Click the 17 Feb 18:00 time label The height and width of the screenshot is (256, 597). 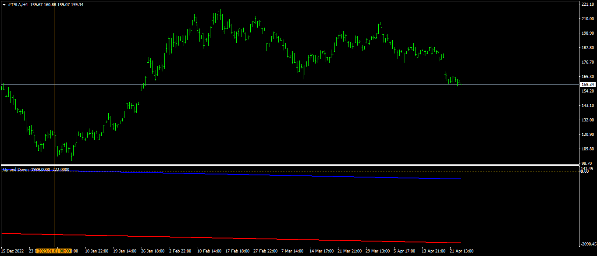(x=237, y=251)
